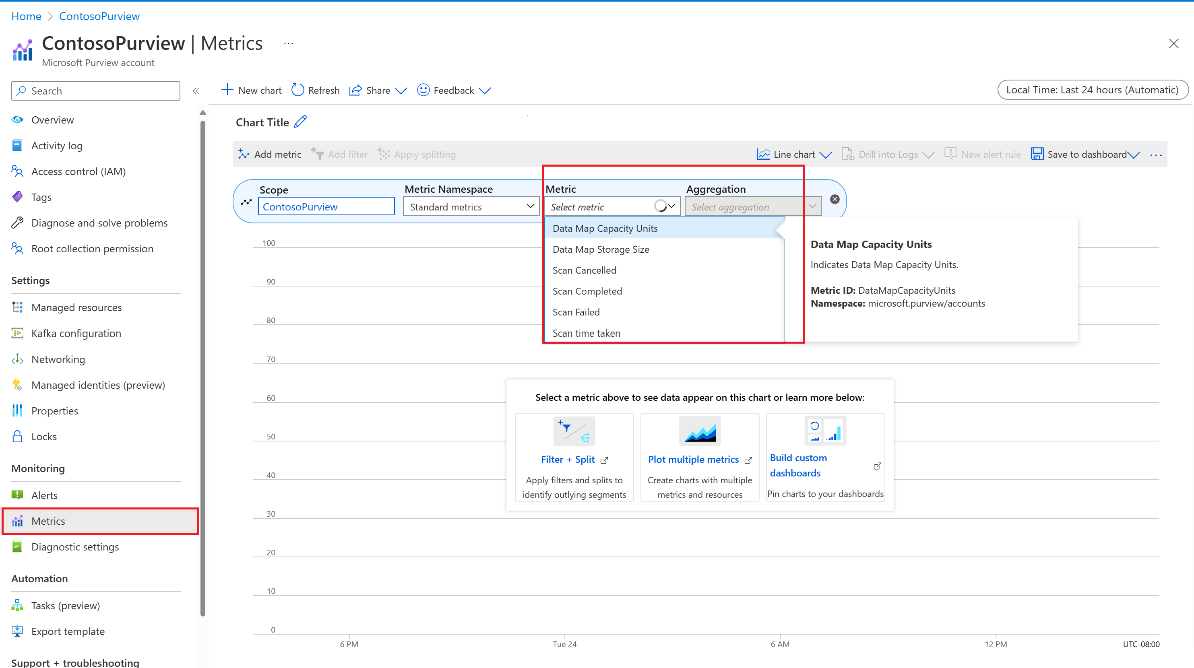The width and height of the screenshot is (1194, 668).
Task: Open chart more options ellipsis
Action: coord(1156,155)
